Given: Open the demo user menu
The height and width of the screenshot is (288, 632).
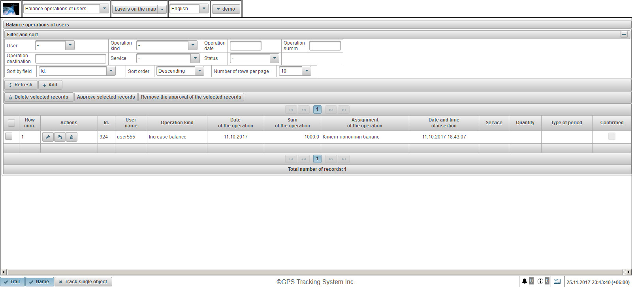Looking at the screenshot, I should tap(226, 9).
